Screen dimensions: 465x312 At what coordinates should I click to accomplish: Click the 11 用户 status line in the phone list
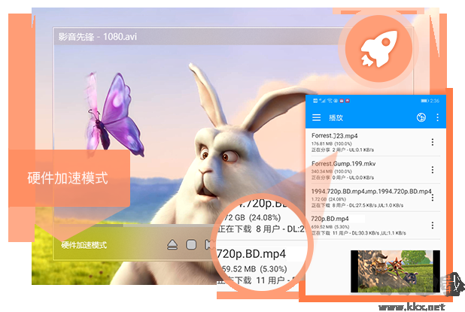[x=359, y=233]
